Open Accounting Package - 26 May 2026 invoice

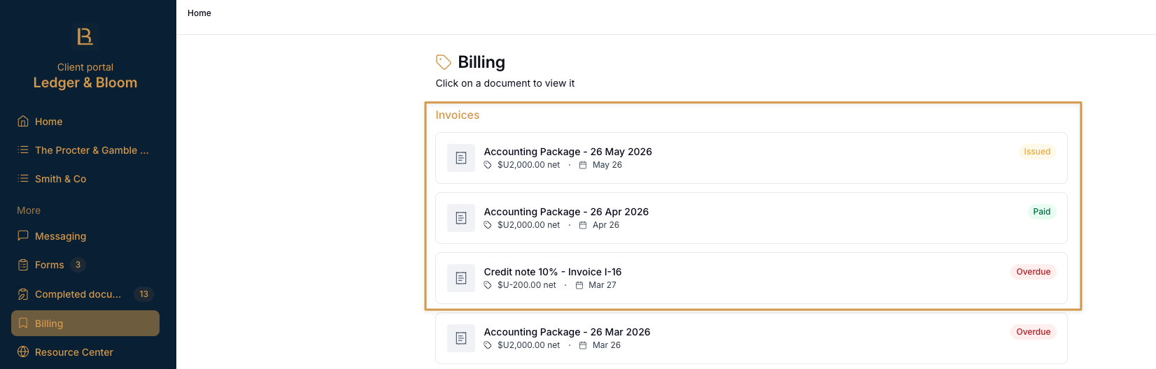(752, 158)
